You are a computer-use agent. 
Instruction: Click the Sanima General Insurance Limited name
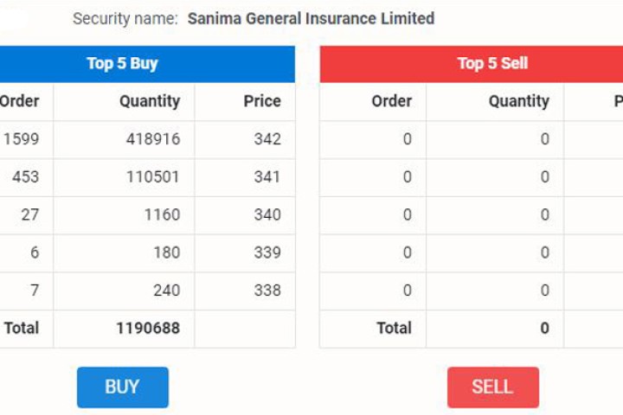(311, 18)
